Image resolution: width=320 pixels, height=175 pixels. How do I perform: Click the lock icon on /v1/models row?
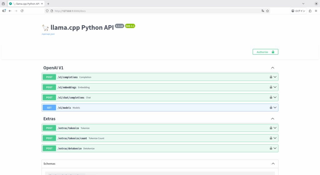pos(271,108)
